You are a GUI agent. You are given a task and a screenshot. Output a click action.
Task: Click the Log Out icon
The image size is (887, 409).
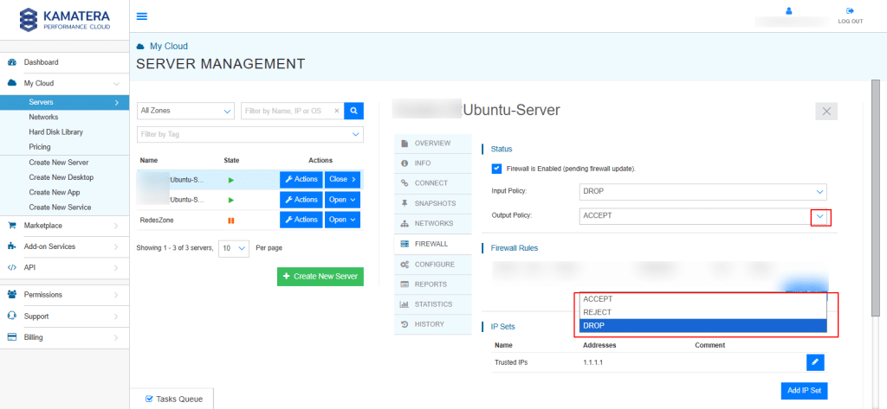[850, 10]
